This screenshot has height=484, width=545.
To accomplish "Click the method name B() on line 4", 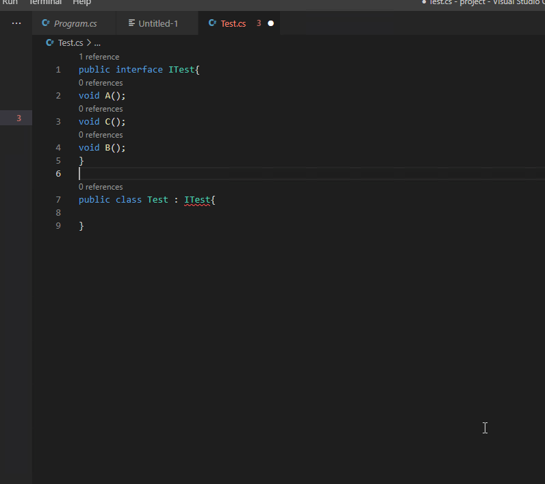I will coord(107,148).
